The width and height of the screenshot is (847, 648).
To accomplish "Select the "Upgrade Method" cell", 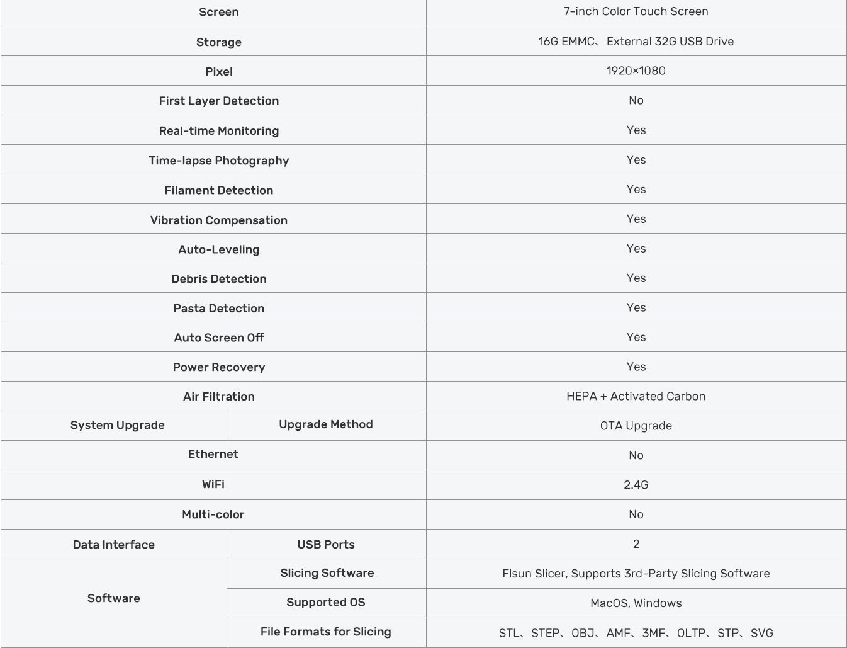I will [x=325, y=424].
